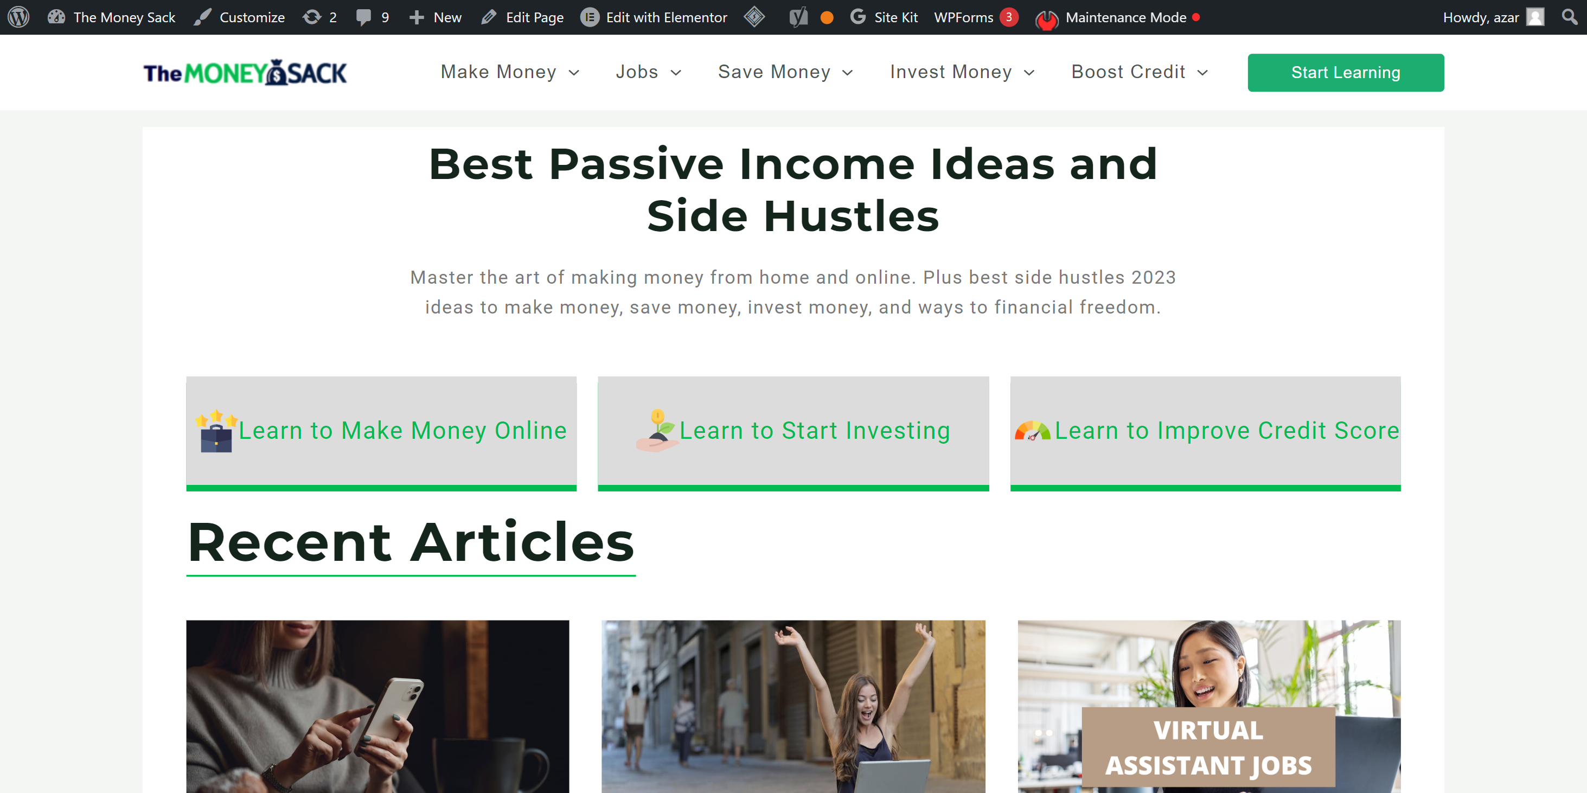Click the admin bar search magnifier icon
The height and width of the screenshot is (793, 1587).
1569,17
